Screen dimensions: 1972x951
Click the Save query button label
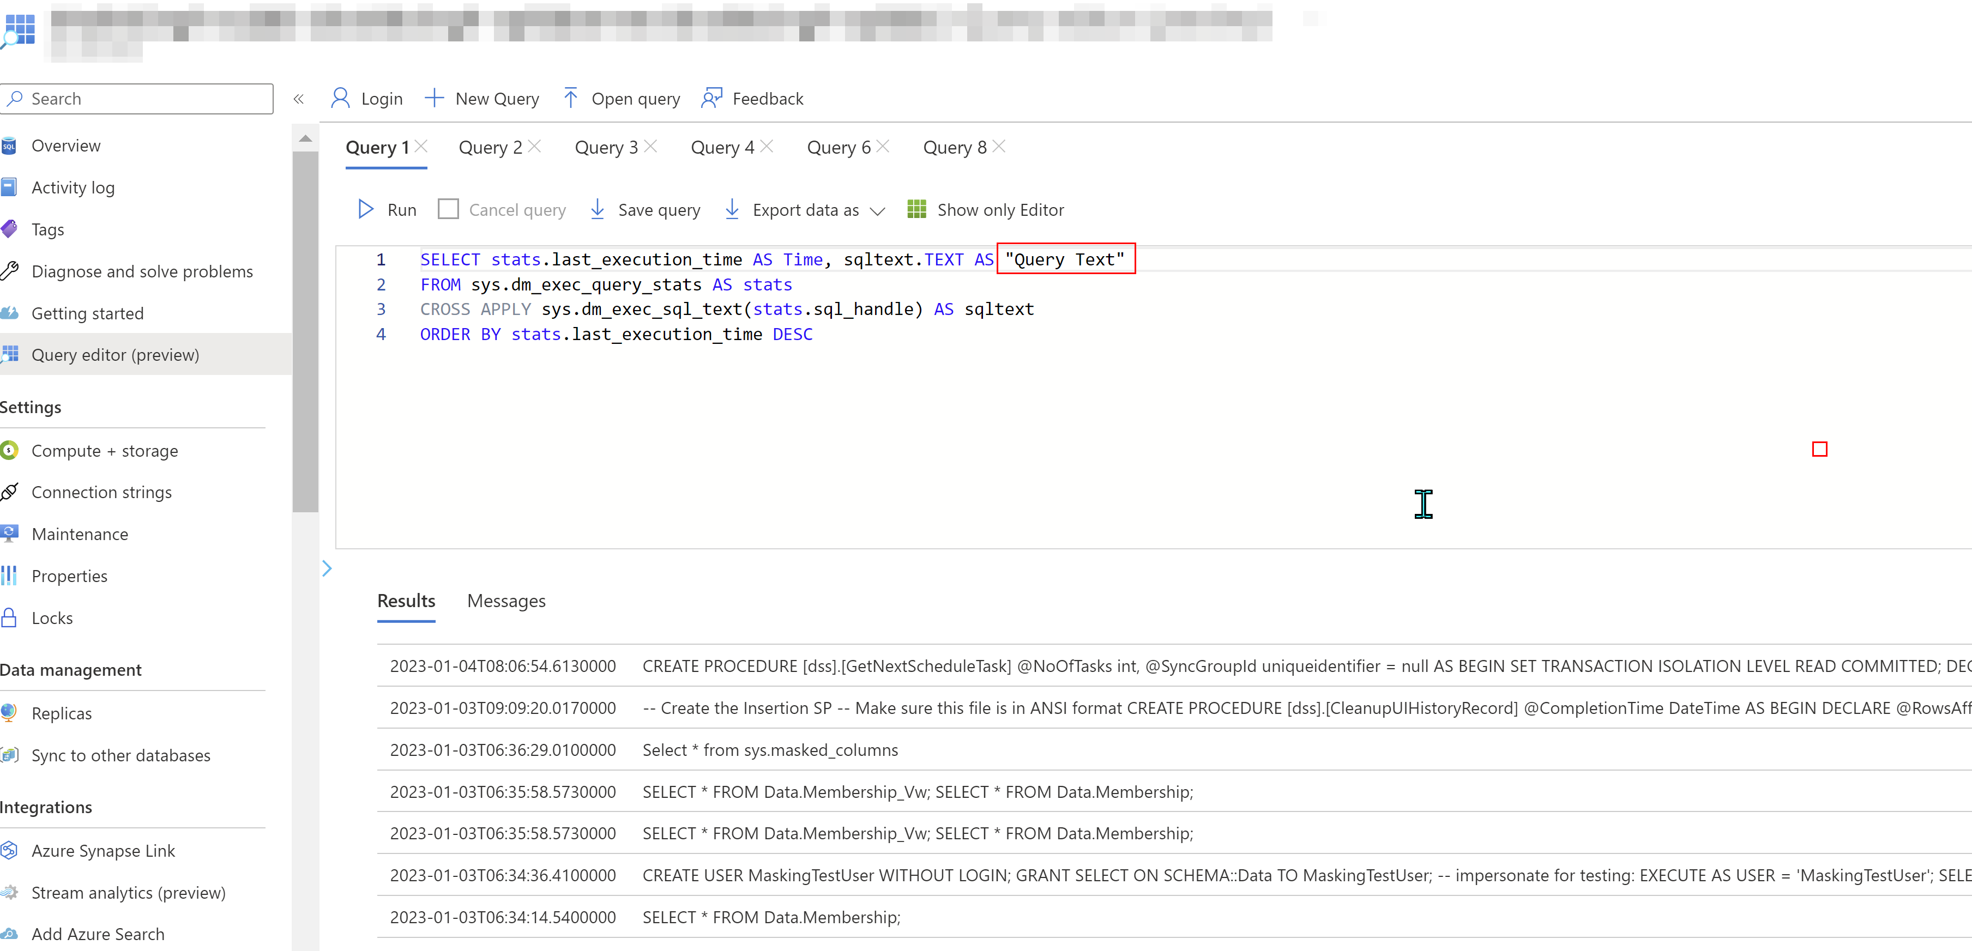tap(659, 210)
